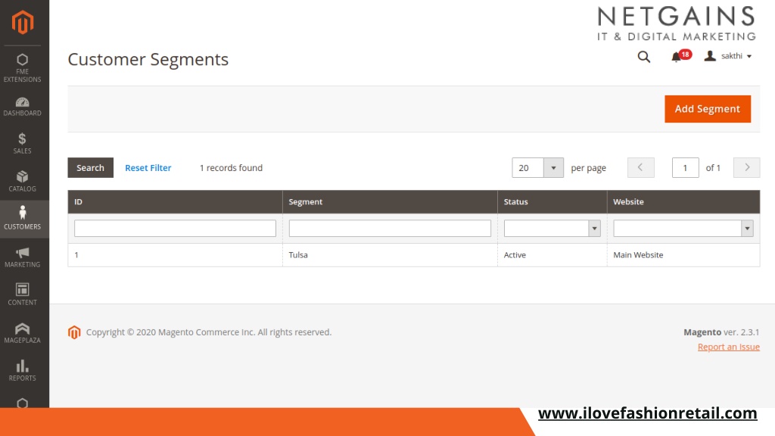This screenshot has height=436, width=775.
Task: Open the Content menu
Action: click(x=22, y=294)
